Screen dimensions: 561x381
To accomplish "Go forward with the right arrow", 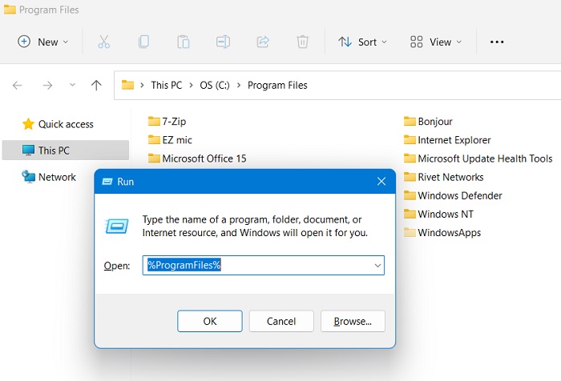I will click(47, 86).
